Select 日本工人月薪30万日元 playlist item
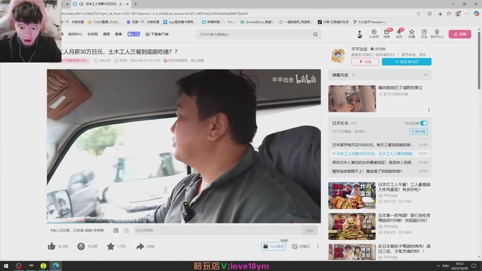Screen dimensions: 482x271 (x=380, y=154)
